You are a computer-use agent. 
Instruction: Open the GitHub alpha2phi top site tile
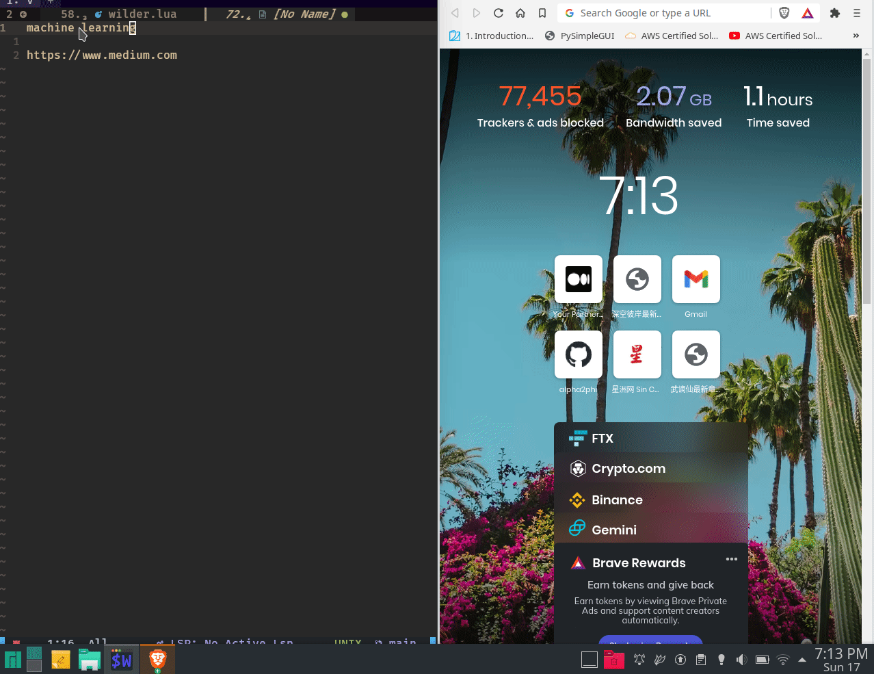point(579,354)
